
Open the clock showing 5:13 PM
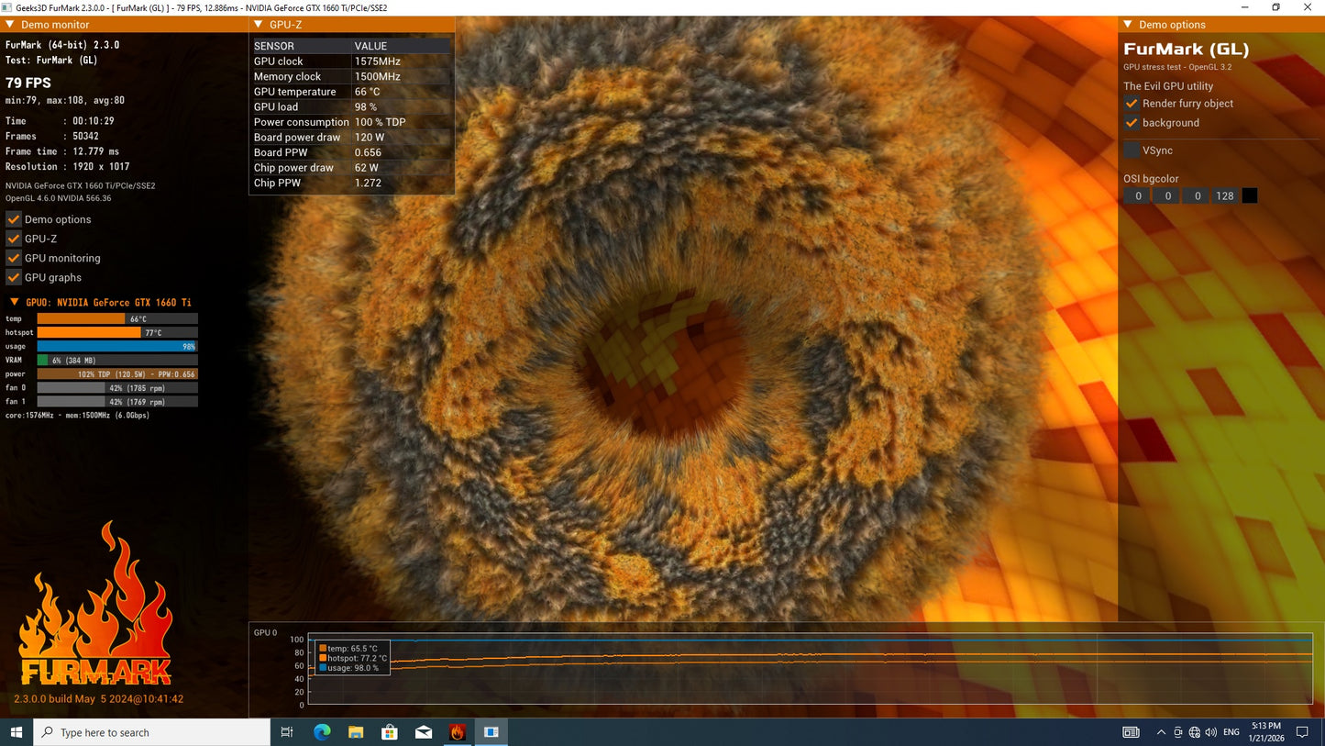(1265, 732)
